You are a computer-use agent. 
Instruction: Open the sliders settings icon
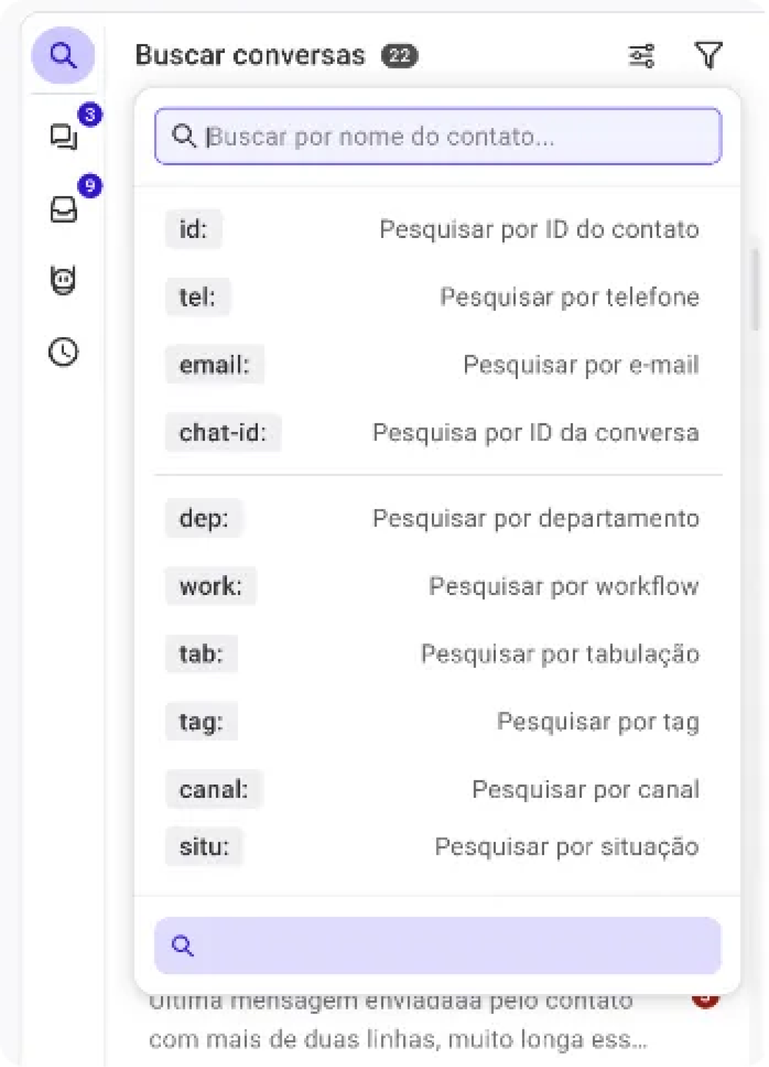click(641, 56)
